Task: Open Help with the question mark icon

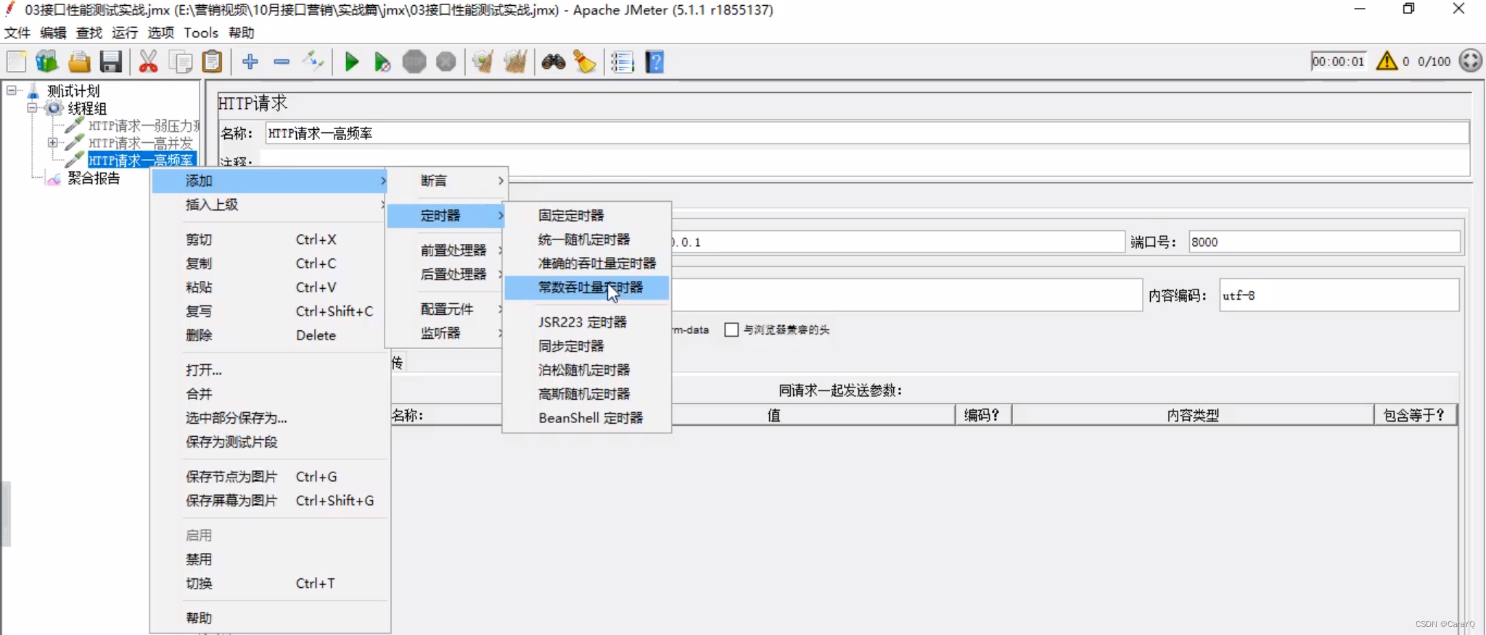Action: (654, 62)
